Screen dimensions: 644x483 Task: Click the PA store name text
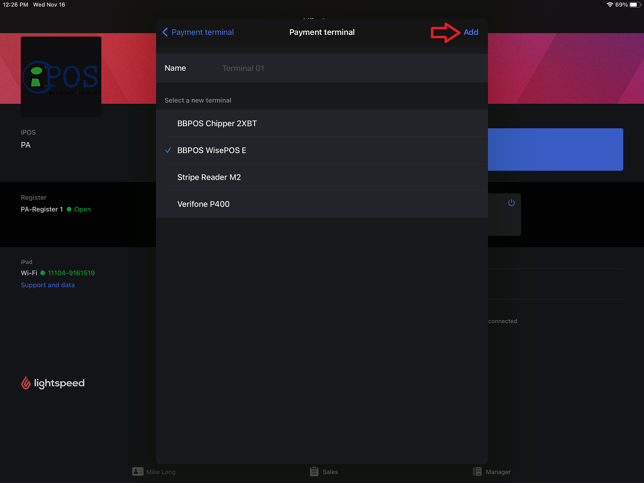(x=26, y=145)
